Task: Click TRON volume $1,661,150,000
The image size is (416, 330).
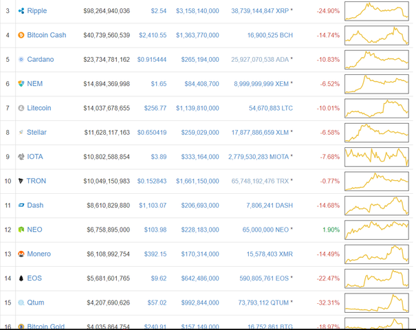Action: coord(197,181)
